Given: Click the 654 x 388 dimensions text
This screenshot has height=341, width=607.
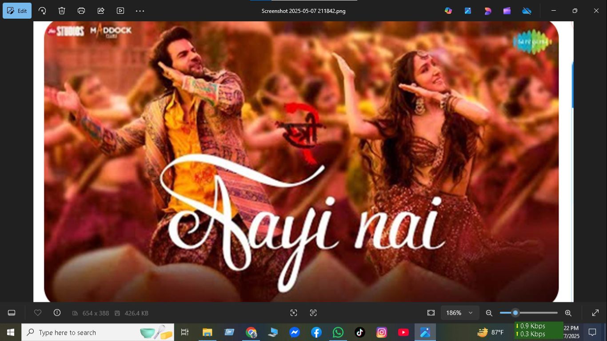Looking at the screenshot, I should coord(96,313).
